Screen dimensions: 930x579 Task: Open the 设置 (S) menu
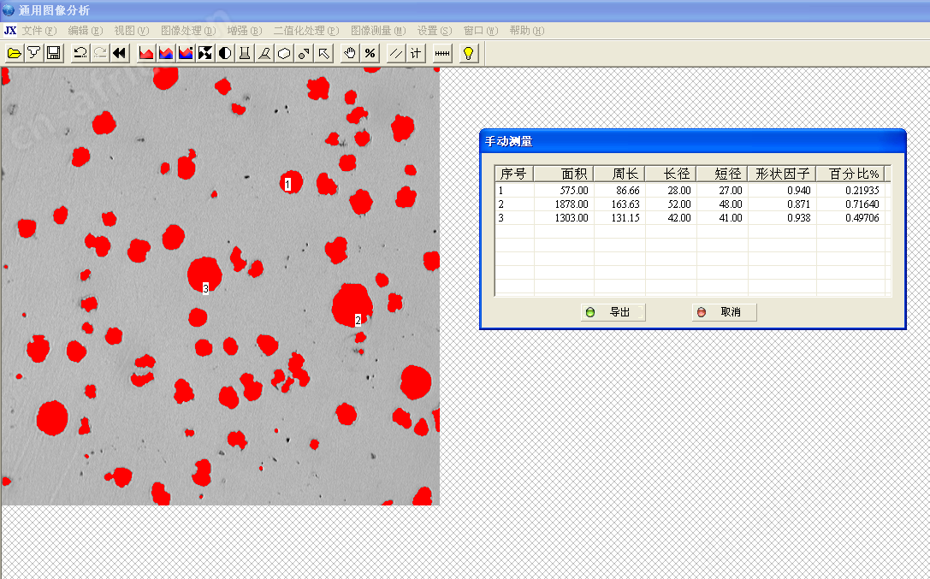[x=435, y=30]
